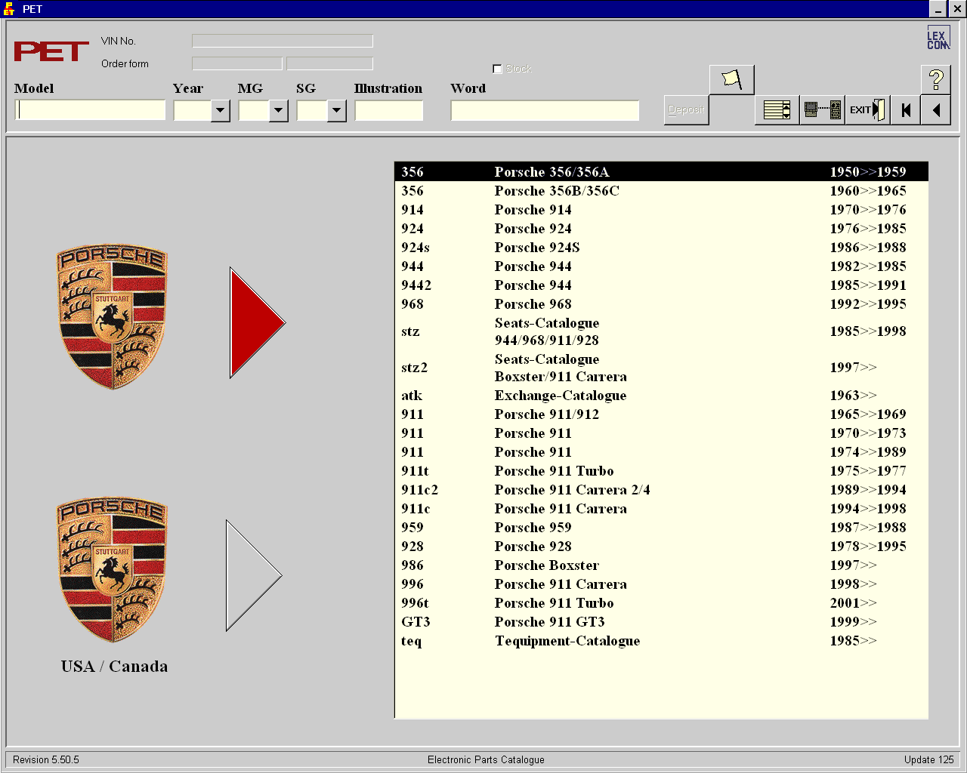Screen dimensions: 967x773
Task: Click the parts link toolbar icon
Action: 822,110
